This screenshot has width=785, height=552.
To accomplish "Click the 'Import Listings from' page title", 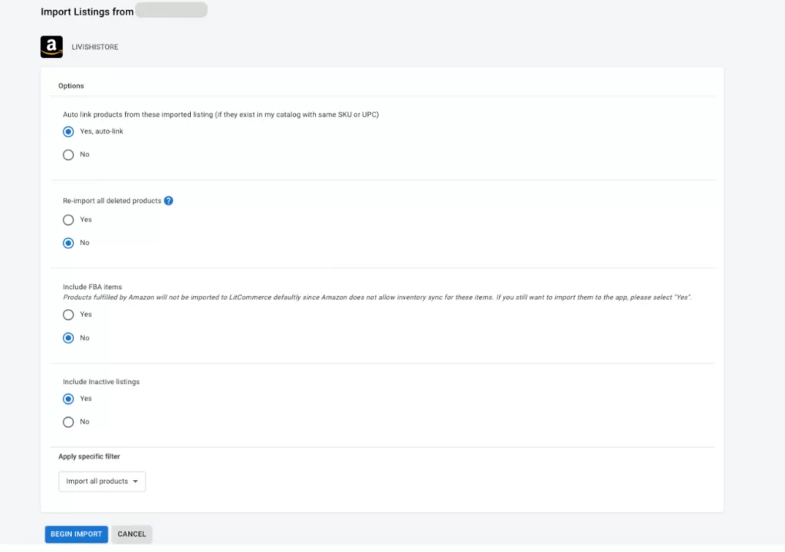I will [87, 11].
